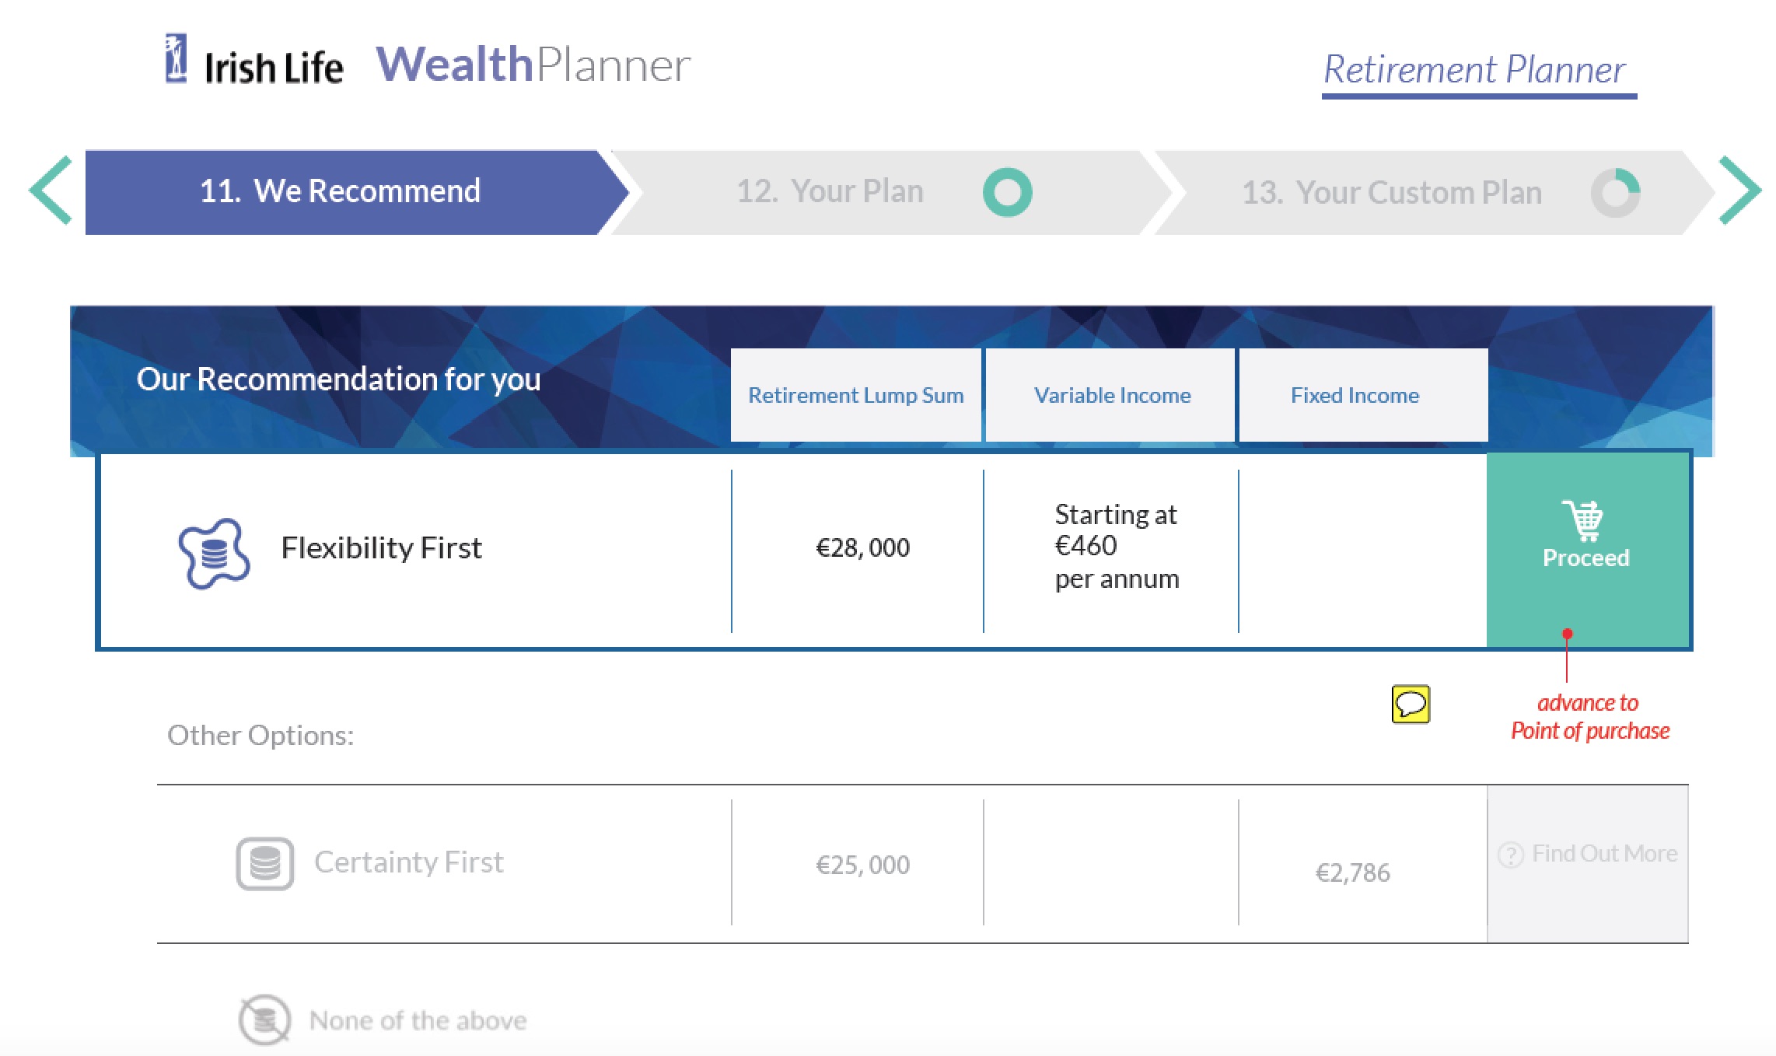The width and height of the screenshot is (1776, 1056).
Task: Click the shopping cart Proceed icon
Action: pos(1583,519)
